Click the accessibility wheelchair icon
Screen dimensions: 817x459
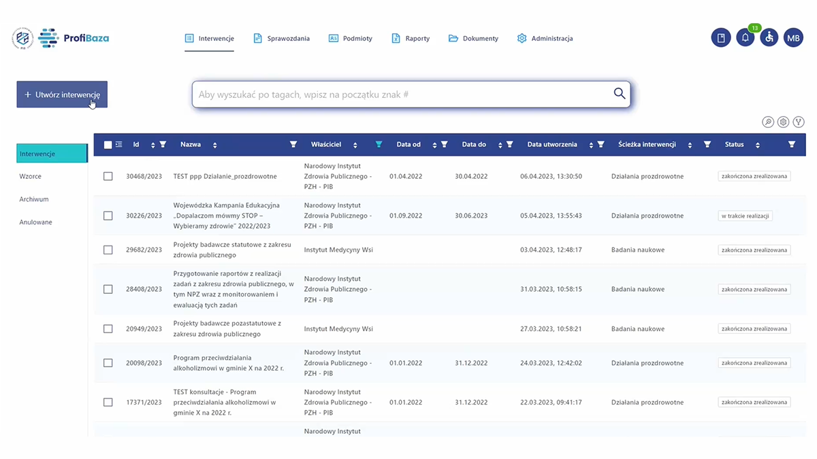(x=769, y=38)
